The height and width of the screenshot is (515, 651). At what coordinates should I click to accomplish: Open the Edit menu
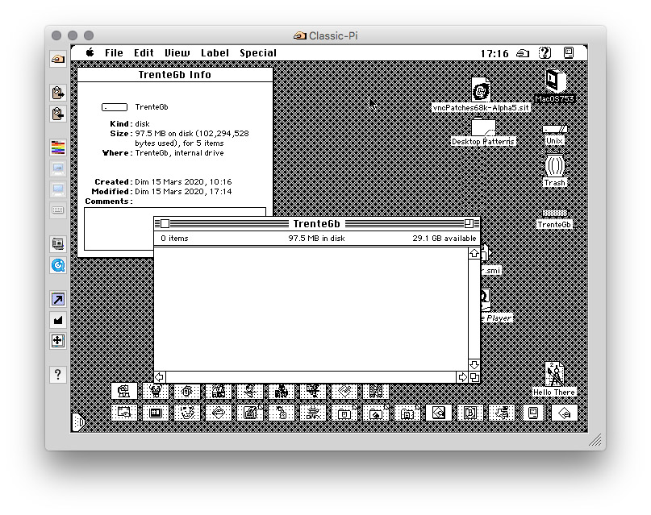(144, 53)
